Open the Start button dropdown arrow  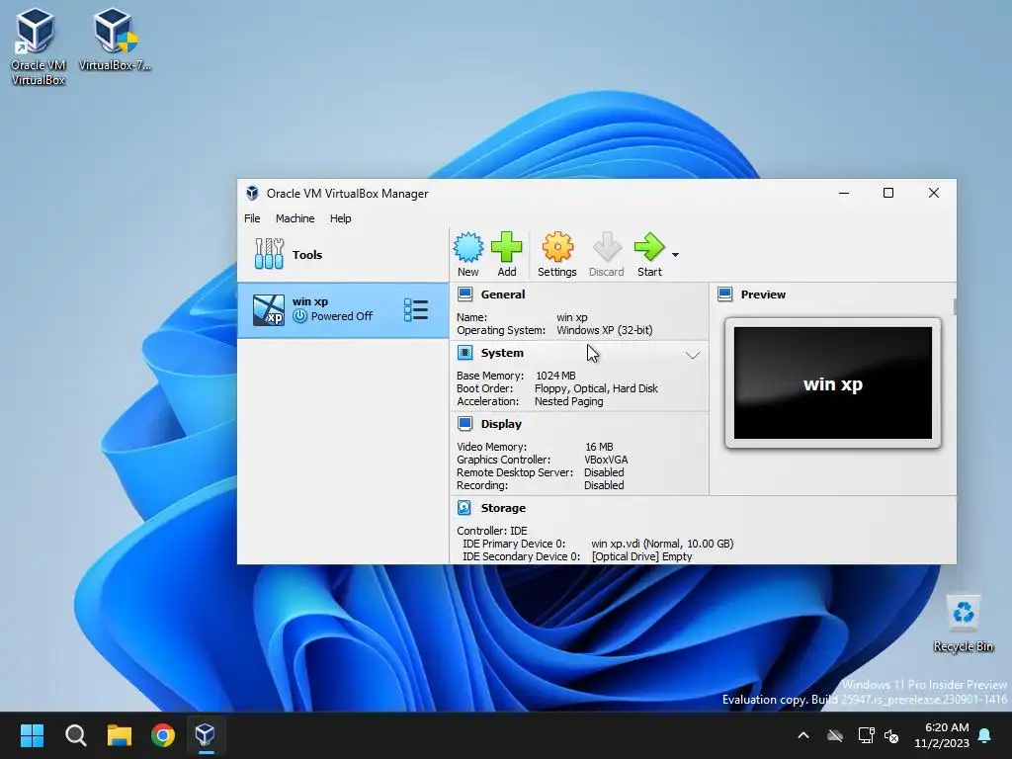pos(675,255)
